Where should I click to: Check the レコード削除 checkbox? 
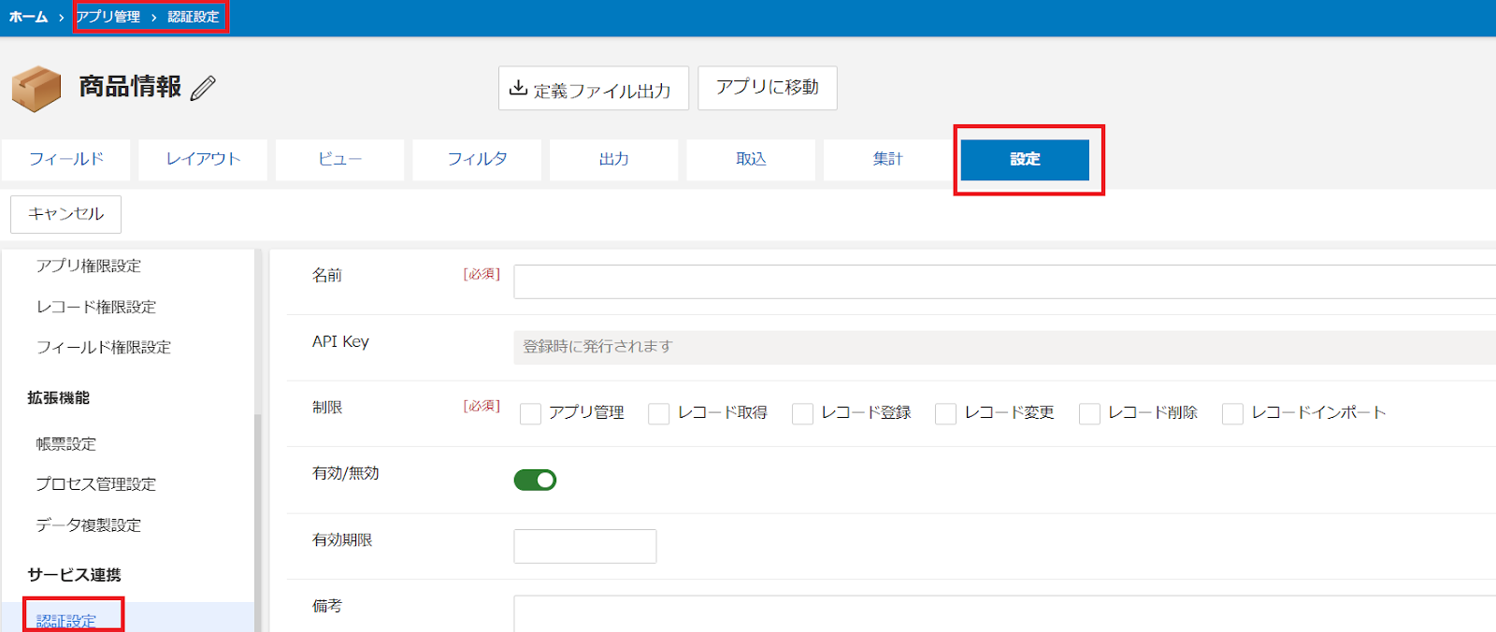tap(1089, 413)
